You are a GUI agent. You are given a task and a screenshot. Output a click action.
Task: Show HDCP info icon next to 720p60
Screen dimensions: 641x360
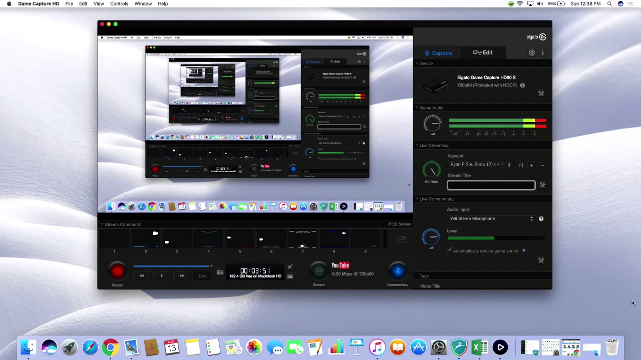click(x=522, y=85)
